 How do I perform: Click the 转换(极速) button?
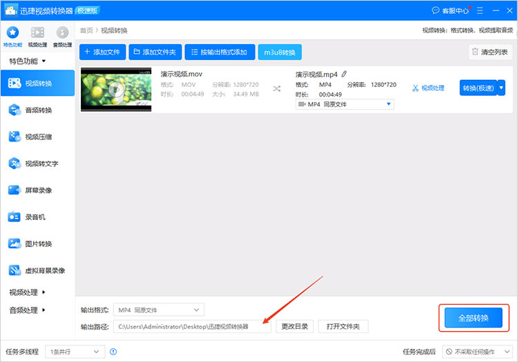click(x=479, y=88)
